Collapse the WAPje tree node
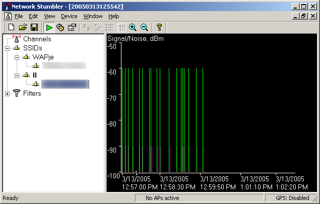This screenshot has width=320, height=204. pos(17,57)
